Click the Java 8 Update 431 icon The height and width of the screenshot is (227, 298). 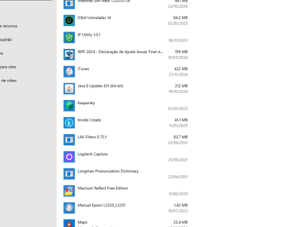coord(69,89)
